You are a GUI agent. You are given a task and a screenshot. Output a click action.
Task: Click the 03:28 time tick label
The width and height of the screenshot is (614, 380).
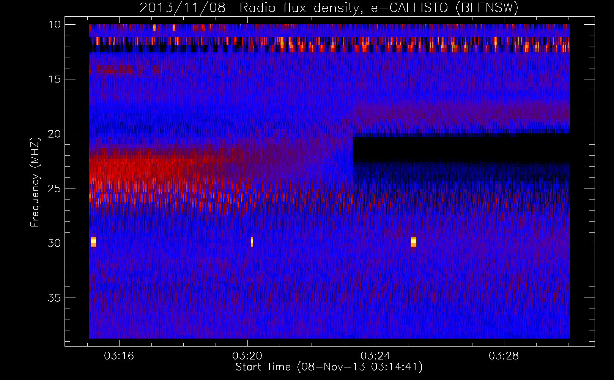[504, 356]
